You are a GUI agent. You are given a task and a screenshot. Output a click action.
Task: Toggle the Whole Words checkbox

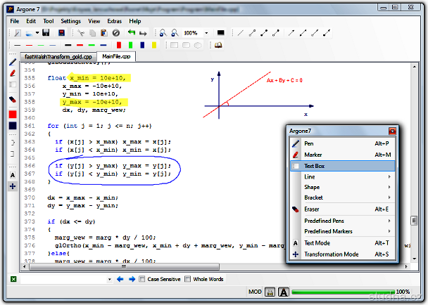188,280
